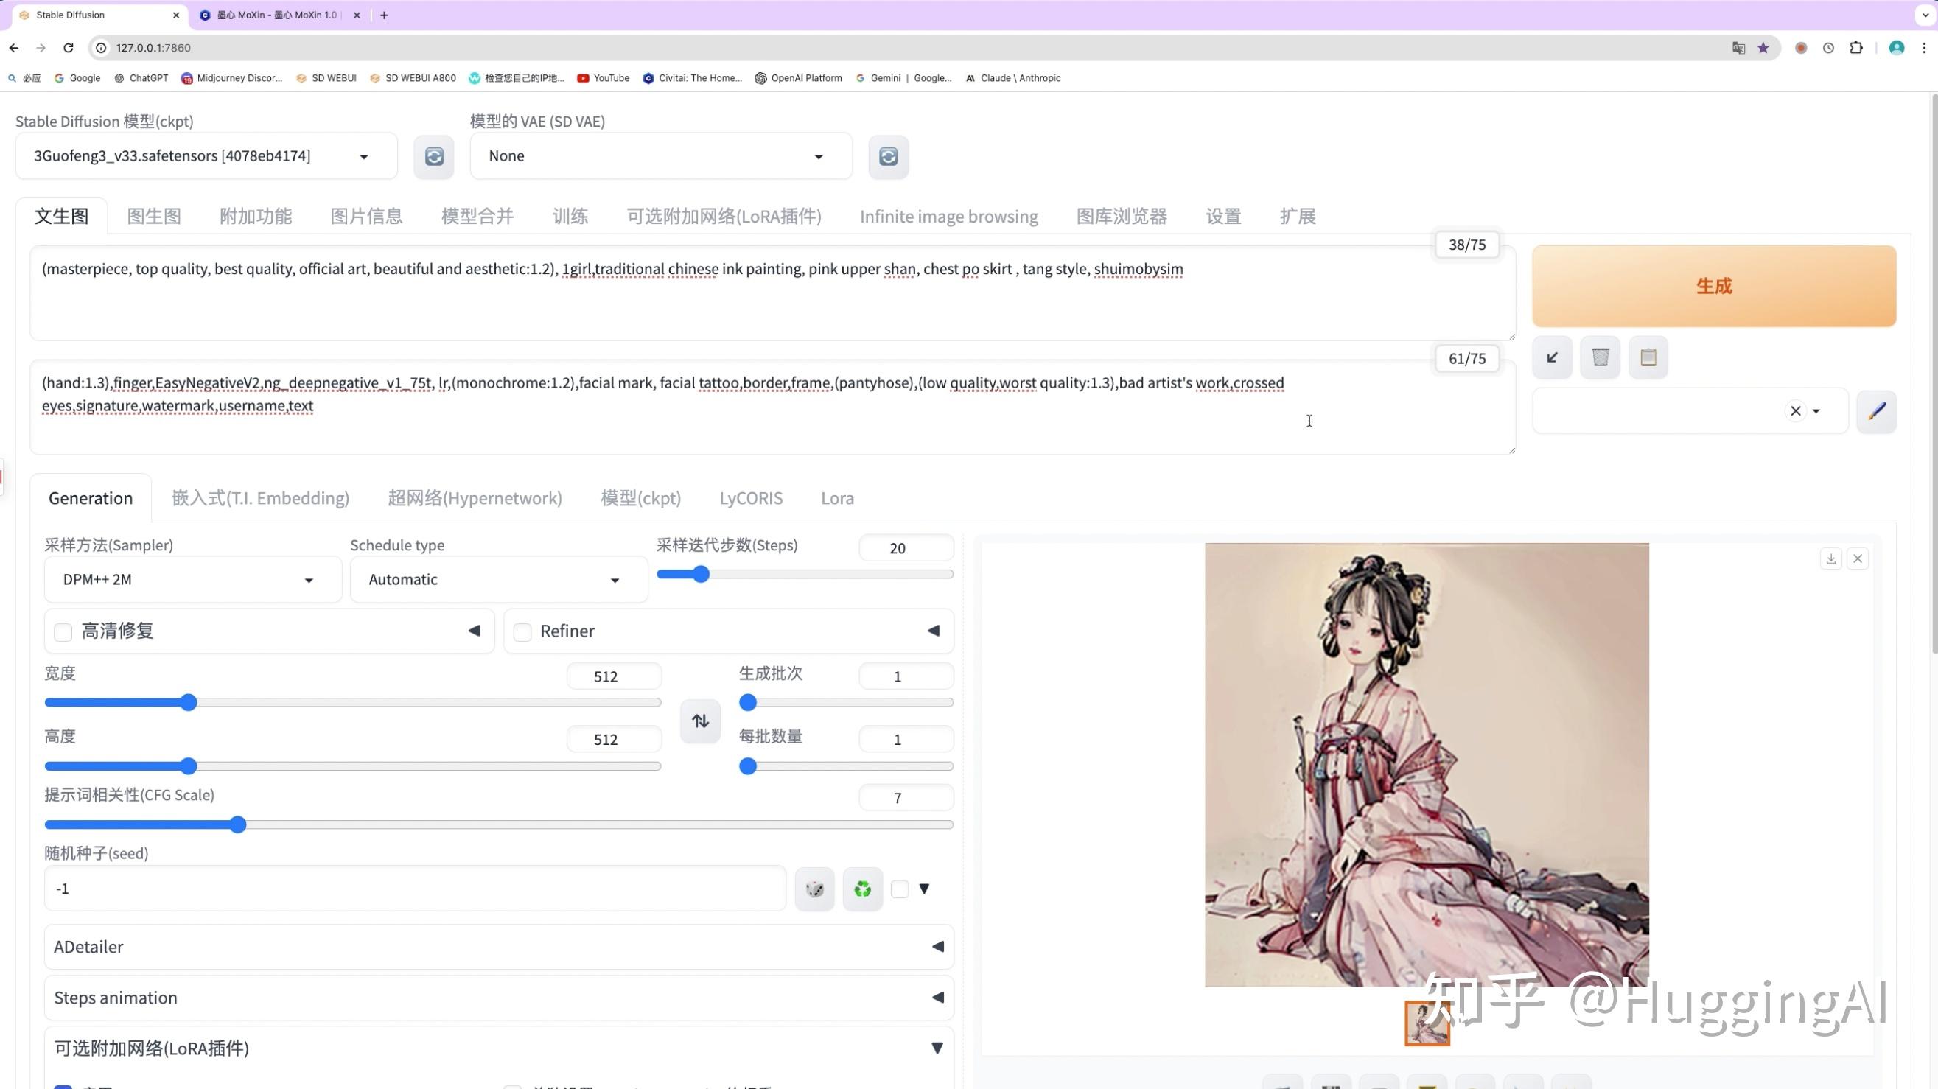This screenshot has height=1089, width=1938.
Task: Enable the Refiner checkbox
Action: coord(522,631)
